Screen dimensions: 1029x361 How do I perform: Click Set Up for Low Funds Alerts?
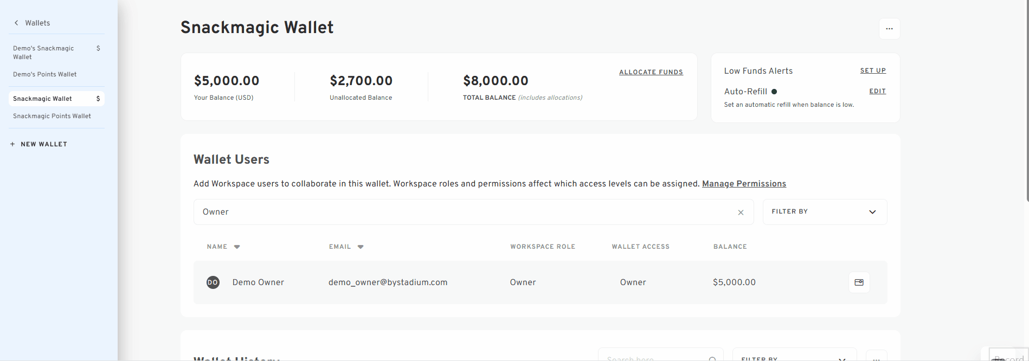coord(873,70)
